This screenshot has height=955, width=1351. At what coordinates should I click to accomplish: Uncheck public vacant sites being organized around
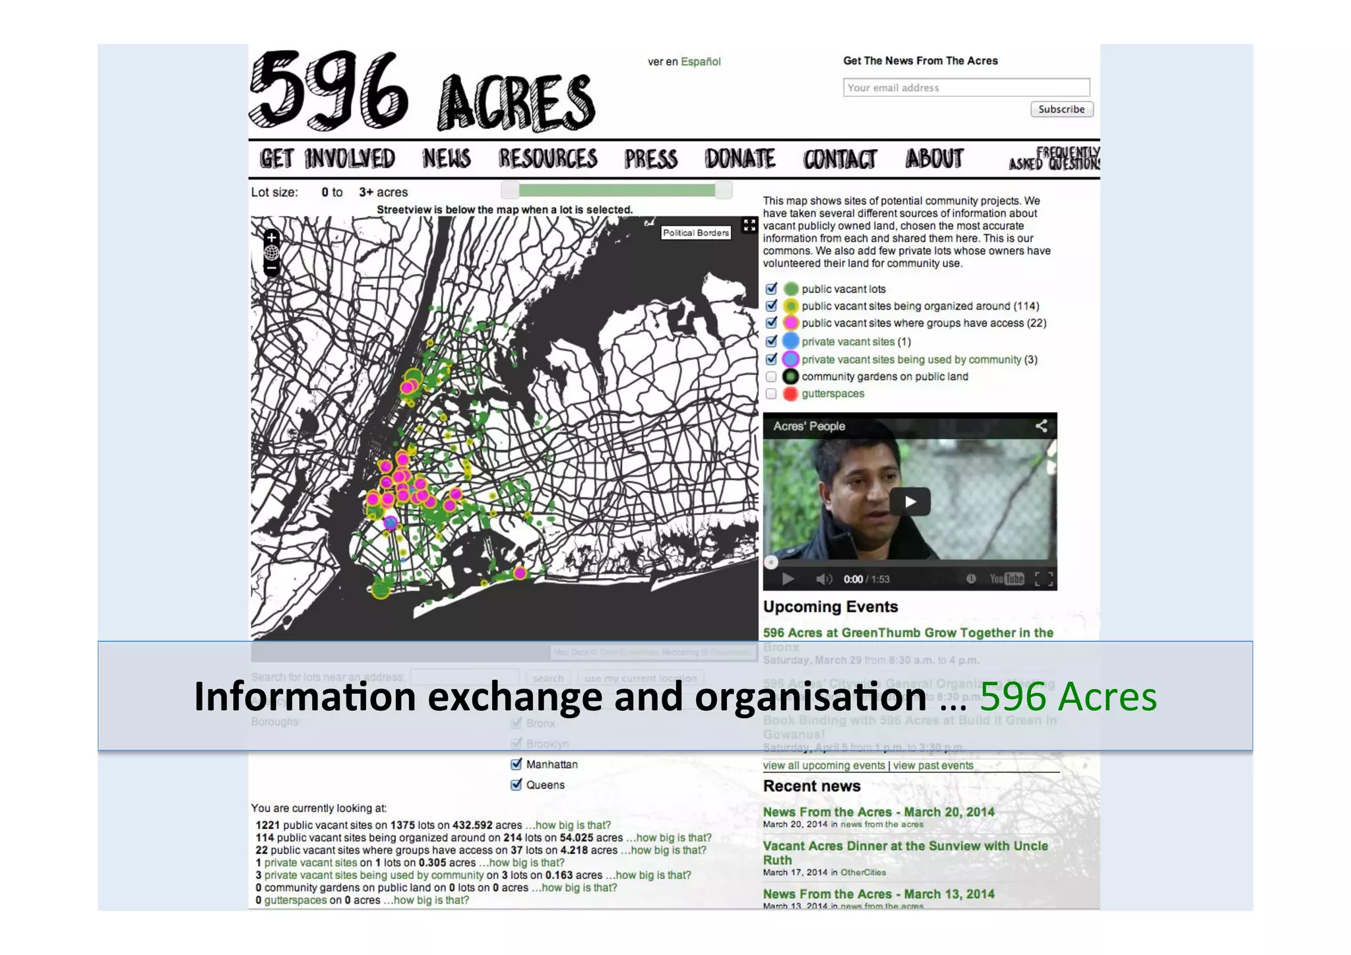point(771,306)
